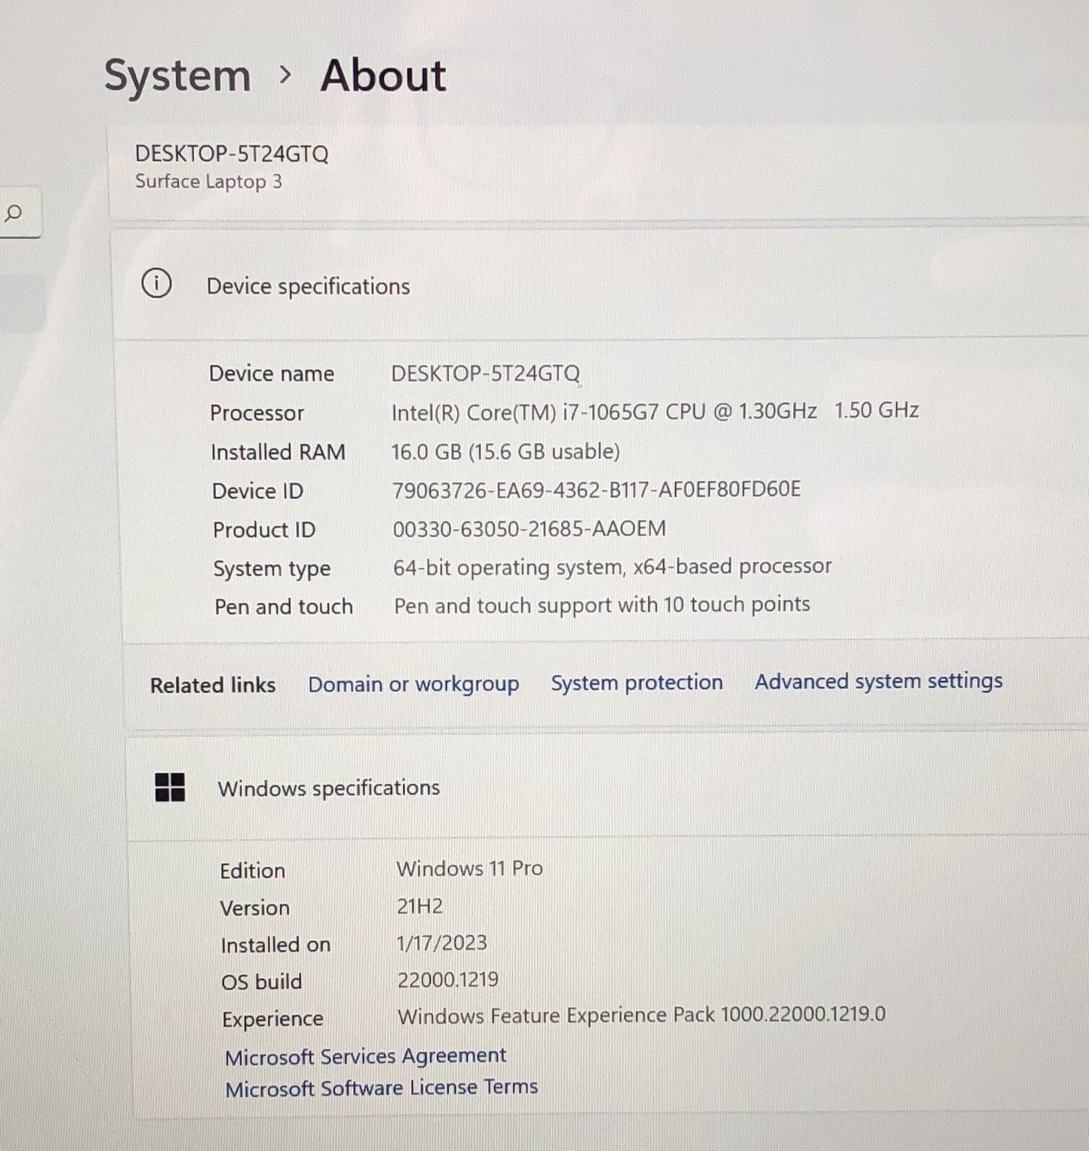Click the Installed on label
This screenshot has width=1089, height=1151.
pos(276,945)
